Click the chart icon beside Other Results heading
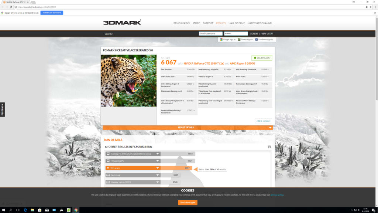The height and width of the screenshot is (213, 378). coord(106,147)
